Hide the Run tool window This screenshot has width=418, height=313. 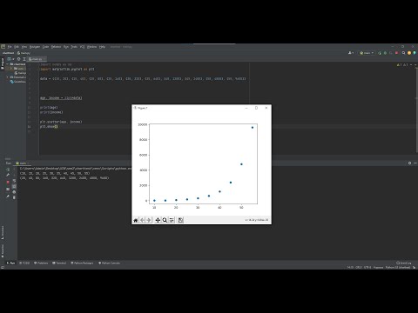click(415, 163)
